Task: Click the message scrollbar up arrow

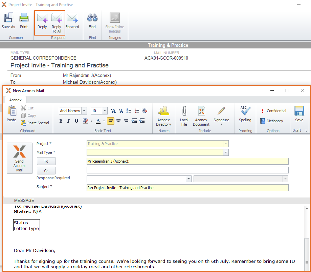Action: click(x=307, y=208)
